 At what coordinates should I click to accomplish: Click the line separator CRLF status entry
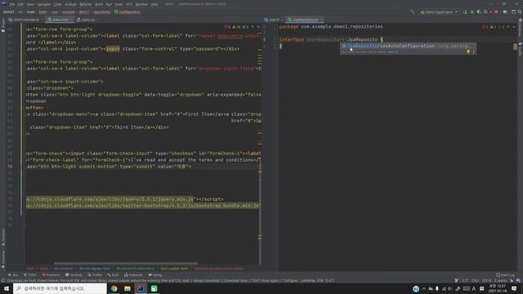click(476, 281)
